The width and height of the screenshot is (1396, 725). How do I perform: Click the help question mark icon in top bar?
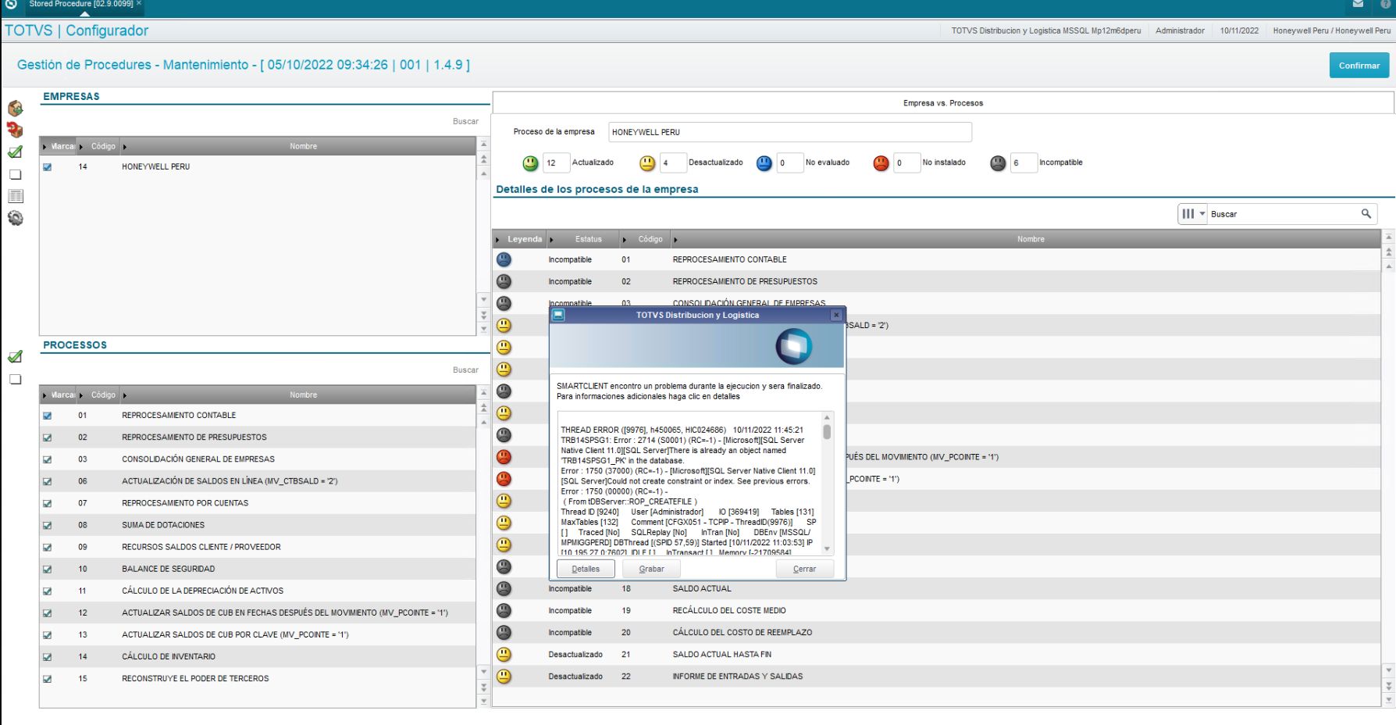tap(1386, 4)
